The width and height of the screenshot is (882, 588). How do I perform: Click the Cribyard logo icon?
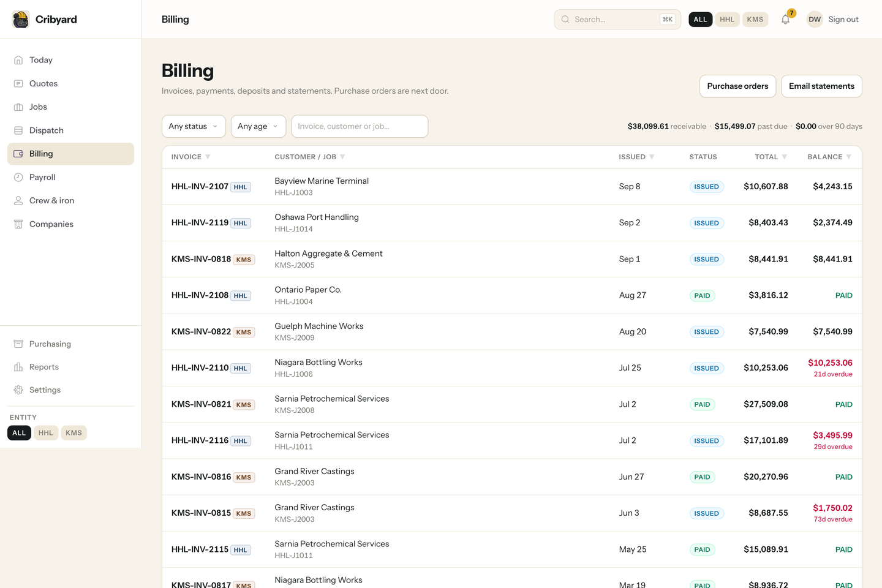tap(21, 20)
